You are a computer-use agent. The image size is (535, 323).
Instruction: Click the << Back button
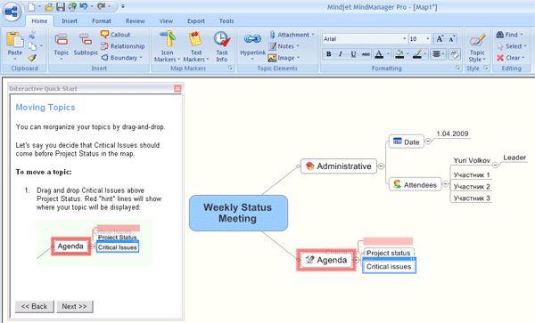34,306
